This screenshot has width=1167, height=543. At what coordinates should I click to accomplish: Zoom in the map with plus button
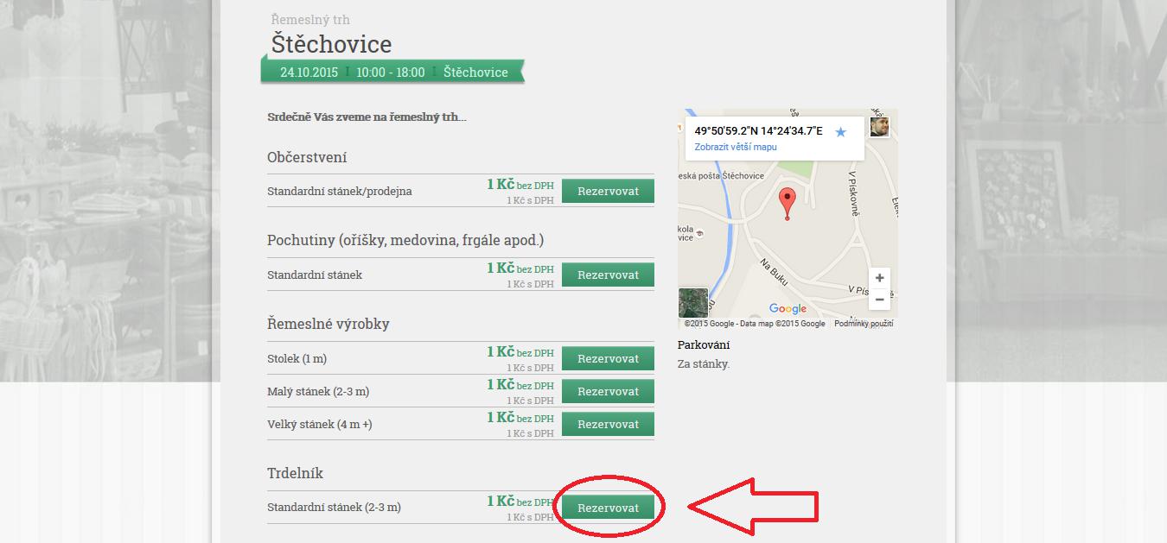point(879,278)
